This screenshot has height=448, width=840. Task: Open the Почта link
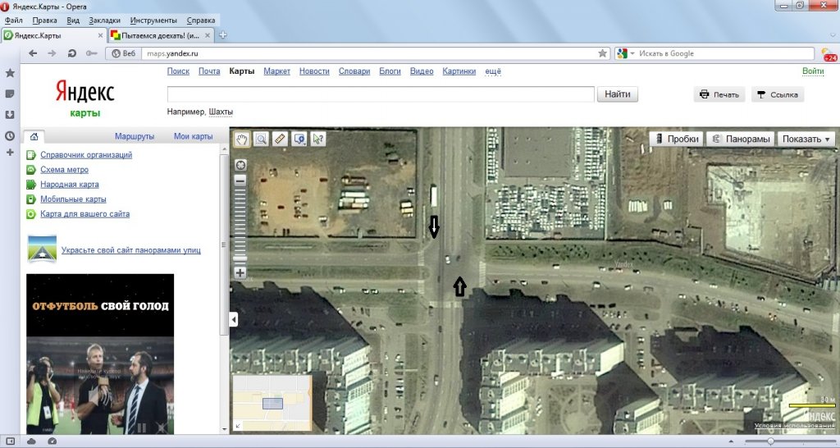209,71
